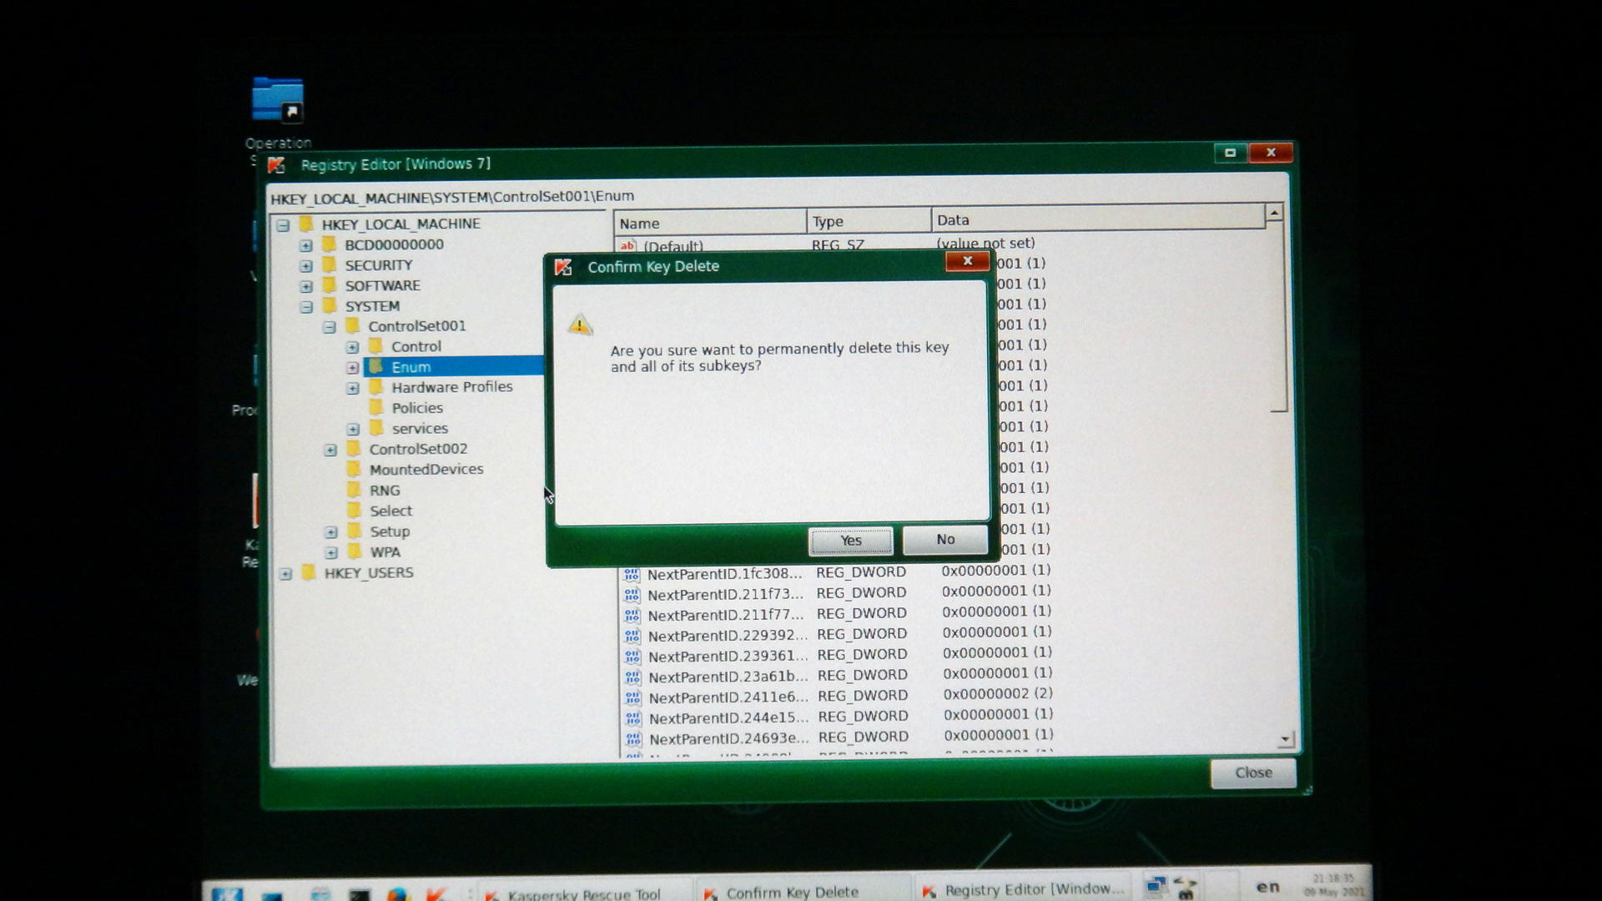
Task: Click the DWORD icon of NextParentID.2411e6
Action: [633, 697]
